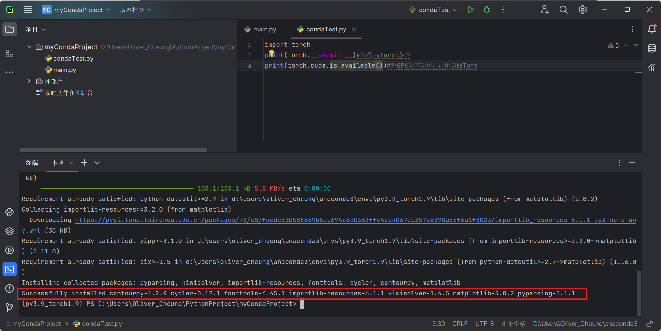Viewport: 661px width, 331px height.
Task: Select scratches and consoles node
Action: (x=64, y=93)
